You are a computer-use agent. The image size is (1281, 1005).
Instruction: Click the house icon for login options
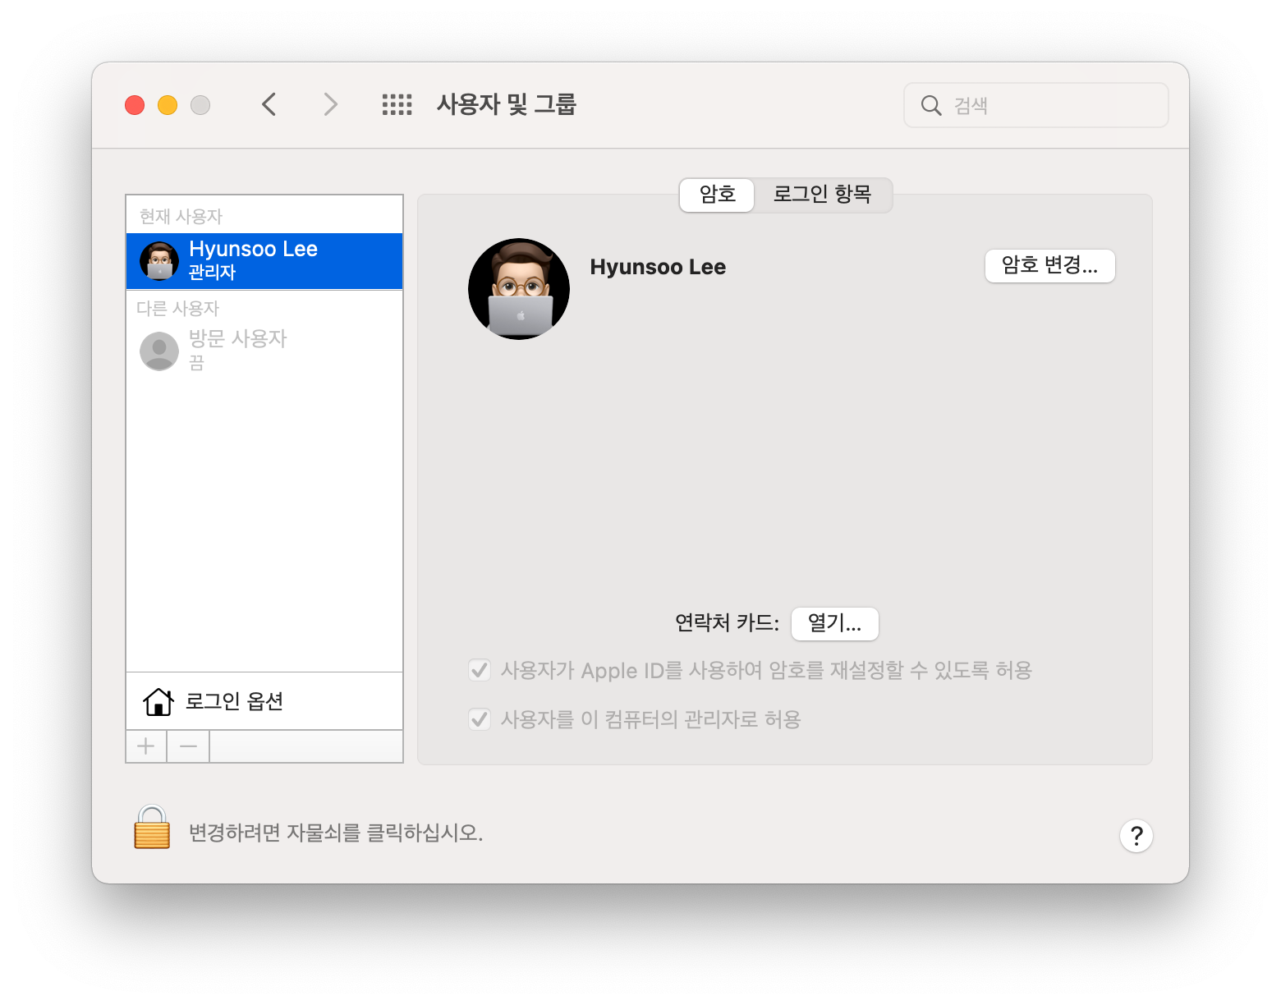coord(158,701)
